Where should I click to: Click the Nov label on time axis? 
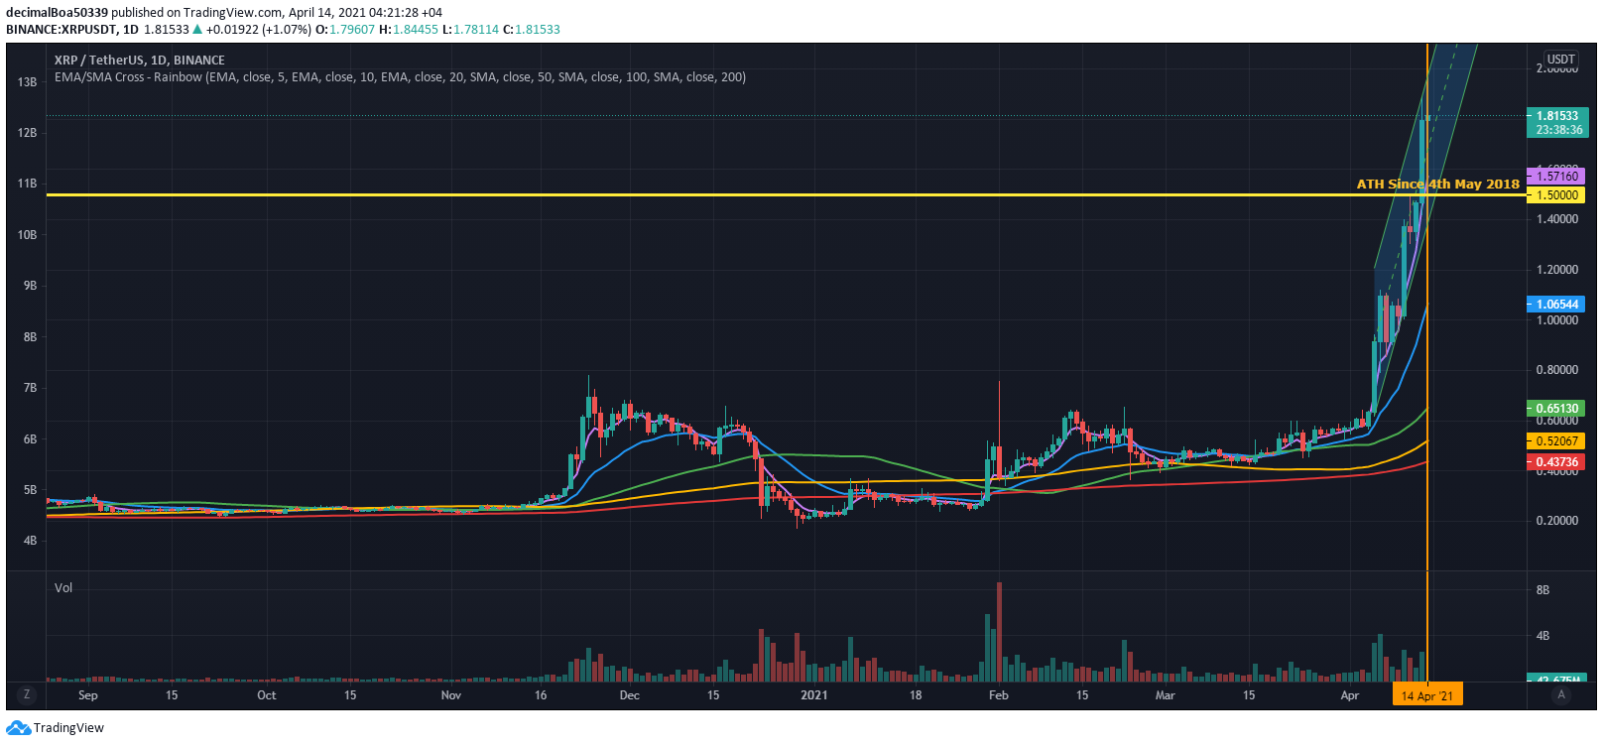(451, 695)
